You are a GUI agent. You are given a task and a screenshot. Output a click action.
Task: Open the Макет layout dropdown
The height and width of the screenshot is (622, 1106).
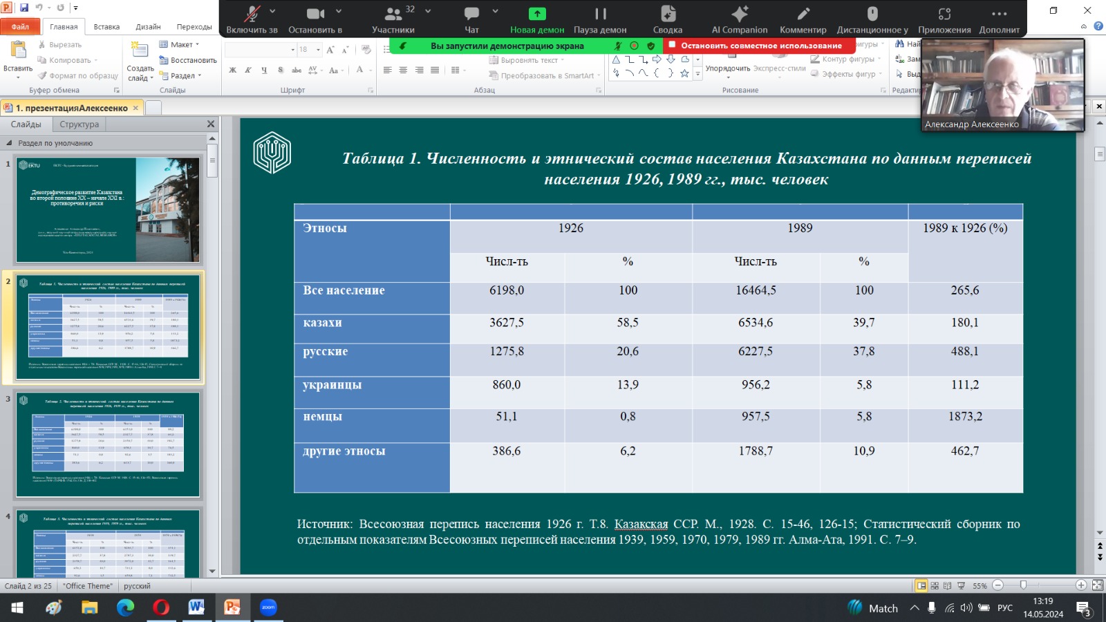(180, 44)
